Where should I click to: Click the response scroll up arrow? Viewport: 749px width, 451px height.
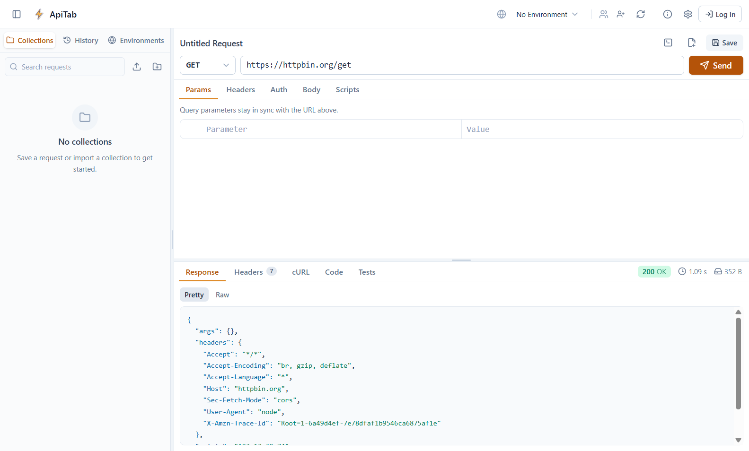[x=738, y=312]
